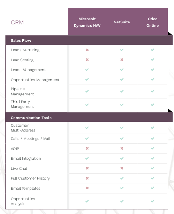Viewport: 174px width, 214px height.
Task: Click the Calls / Meetings / Mail label
Action: (x=30, y=138)
